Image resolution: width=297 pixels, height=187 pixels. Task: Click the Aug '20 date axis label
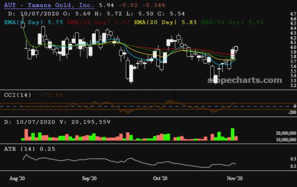click(x=17, y=179)
